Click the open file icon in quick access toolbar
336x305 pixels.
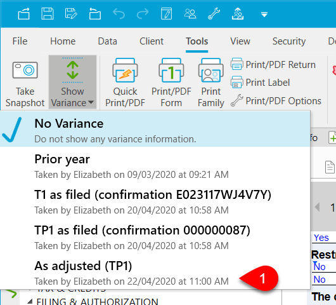tap(23, 14)
